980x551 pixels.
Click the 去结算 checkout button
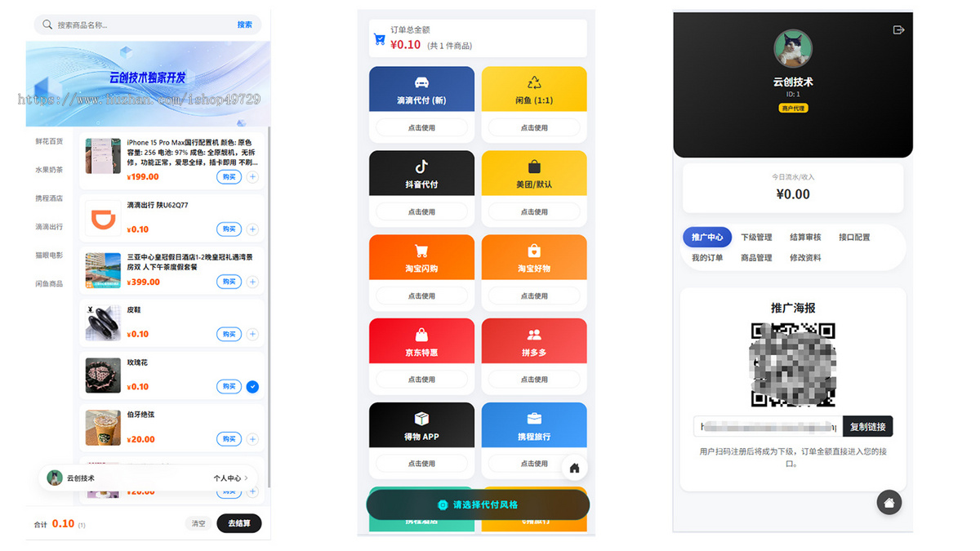pyautogui.click(x=239, y=523)
